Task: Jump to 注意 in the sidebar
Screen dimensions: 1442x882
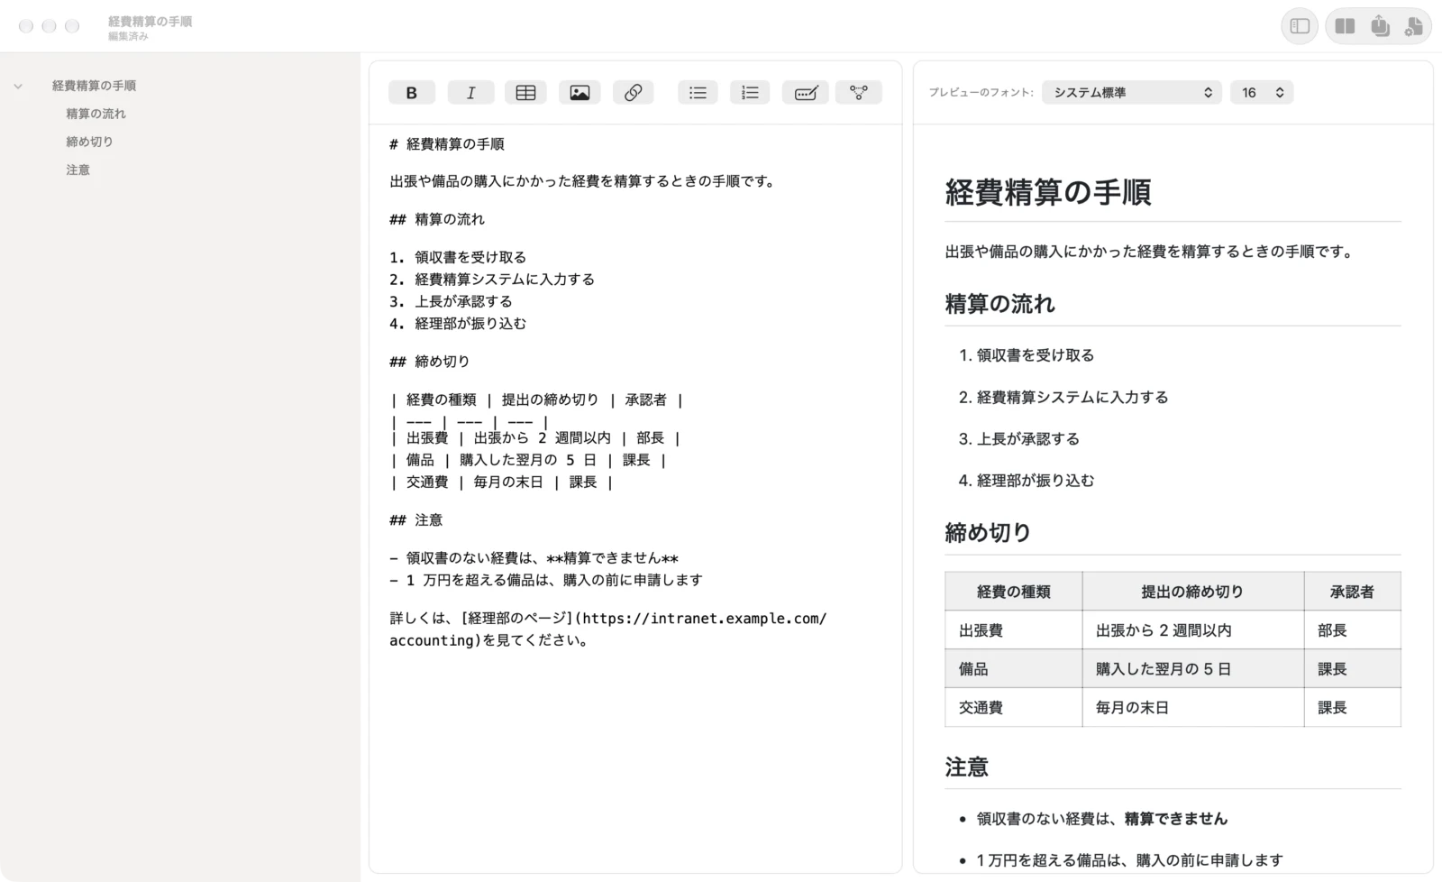Action: (78, 170)
